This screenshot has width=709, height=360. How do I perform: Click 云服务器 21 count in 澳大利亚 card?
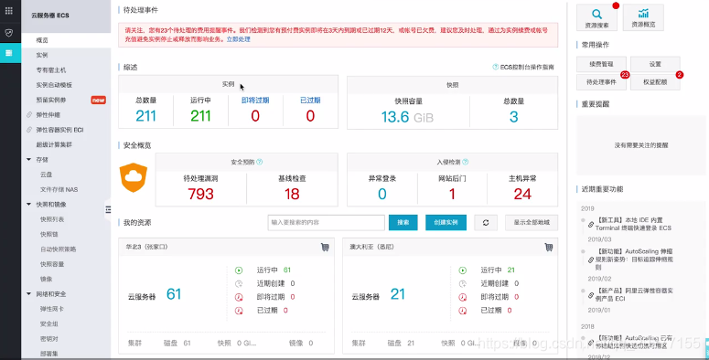click(x=397, y=294)
